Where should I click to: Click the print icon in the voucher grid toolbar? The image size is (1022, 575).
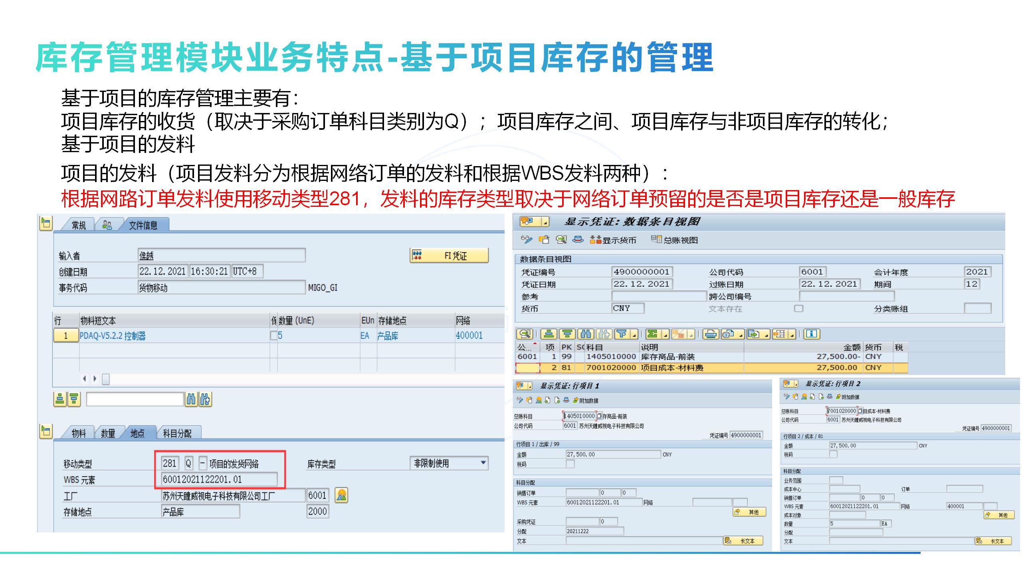click(711, 334)
